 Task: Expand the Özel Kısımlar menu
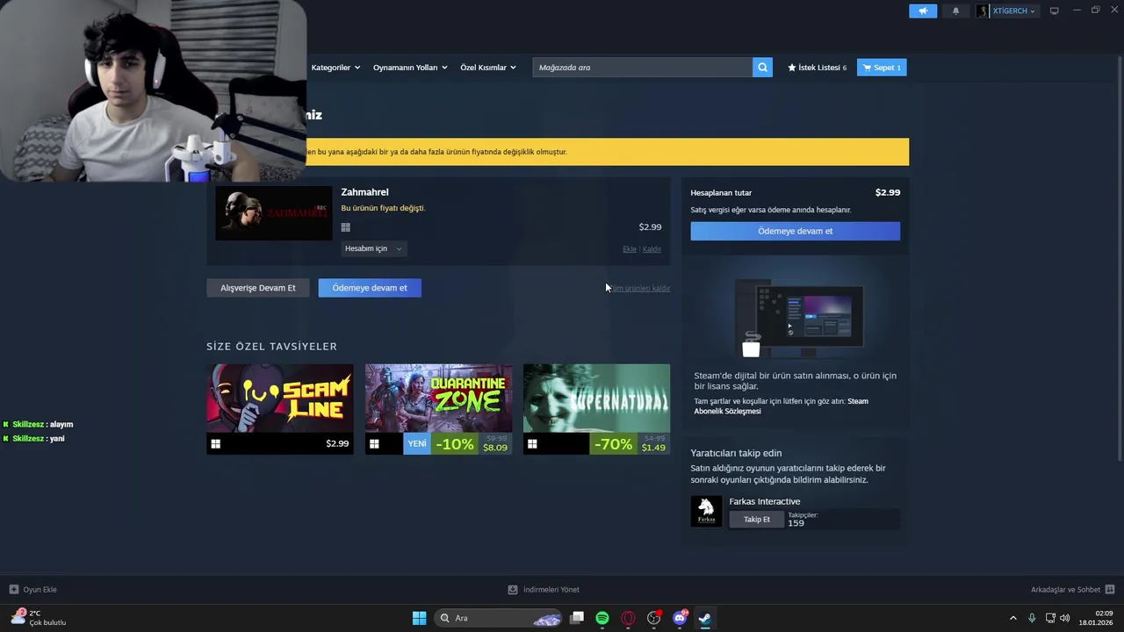(488, 68)
